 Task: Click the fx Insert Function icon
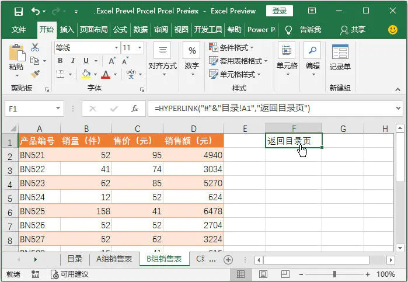click(135, 109)
